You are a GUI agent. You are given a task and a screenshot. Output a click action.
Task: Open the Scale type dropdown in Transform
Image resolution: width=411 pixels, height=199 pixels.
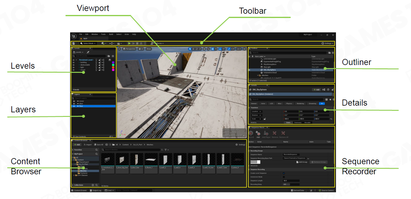click(257, 119)
